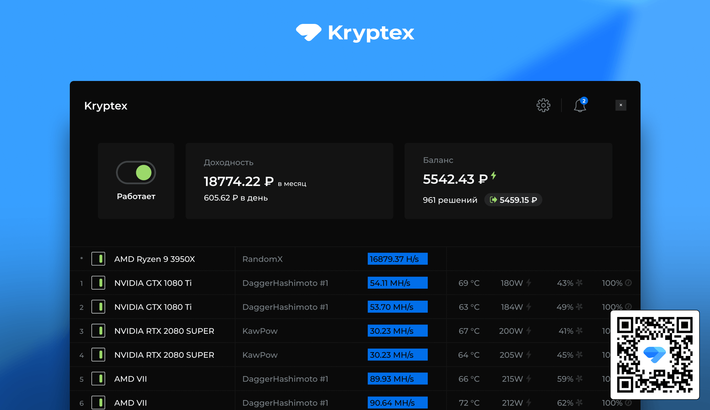
Task: Click the power lightning icon beside 212W
Action: click(529, 402)
